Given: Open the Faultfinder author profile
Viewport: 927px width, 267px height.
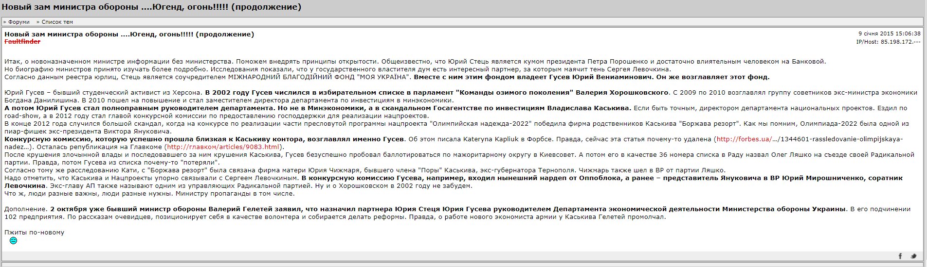Looking at the screenshot, I should 22,42.
